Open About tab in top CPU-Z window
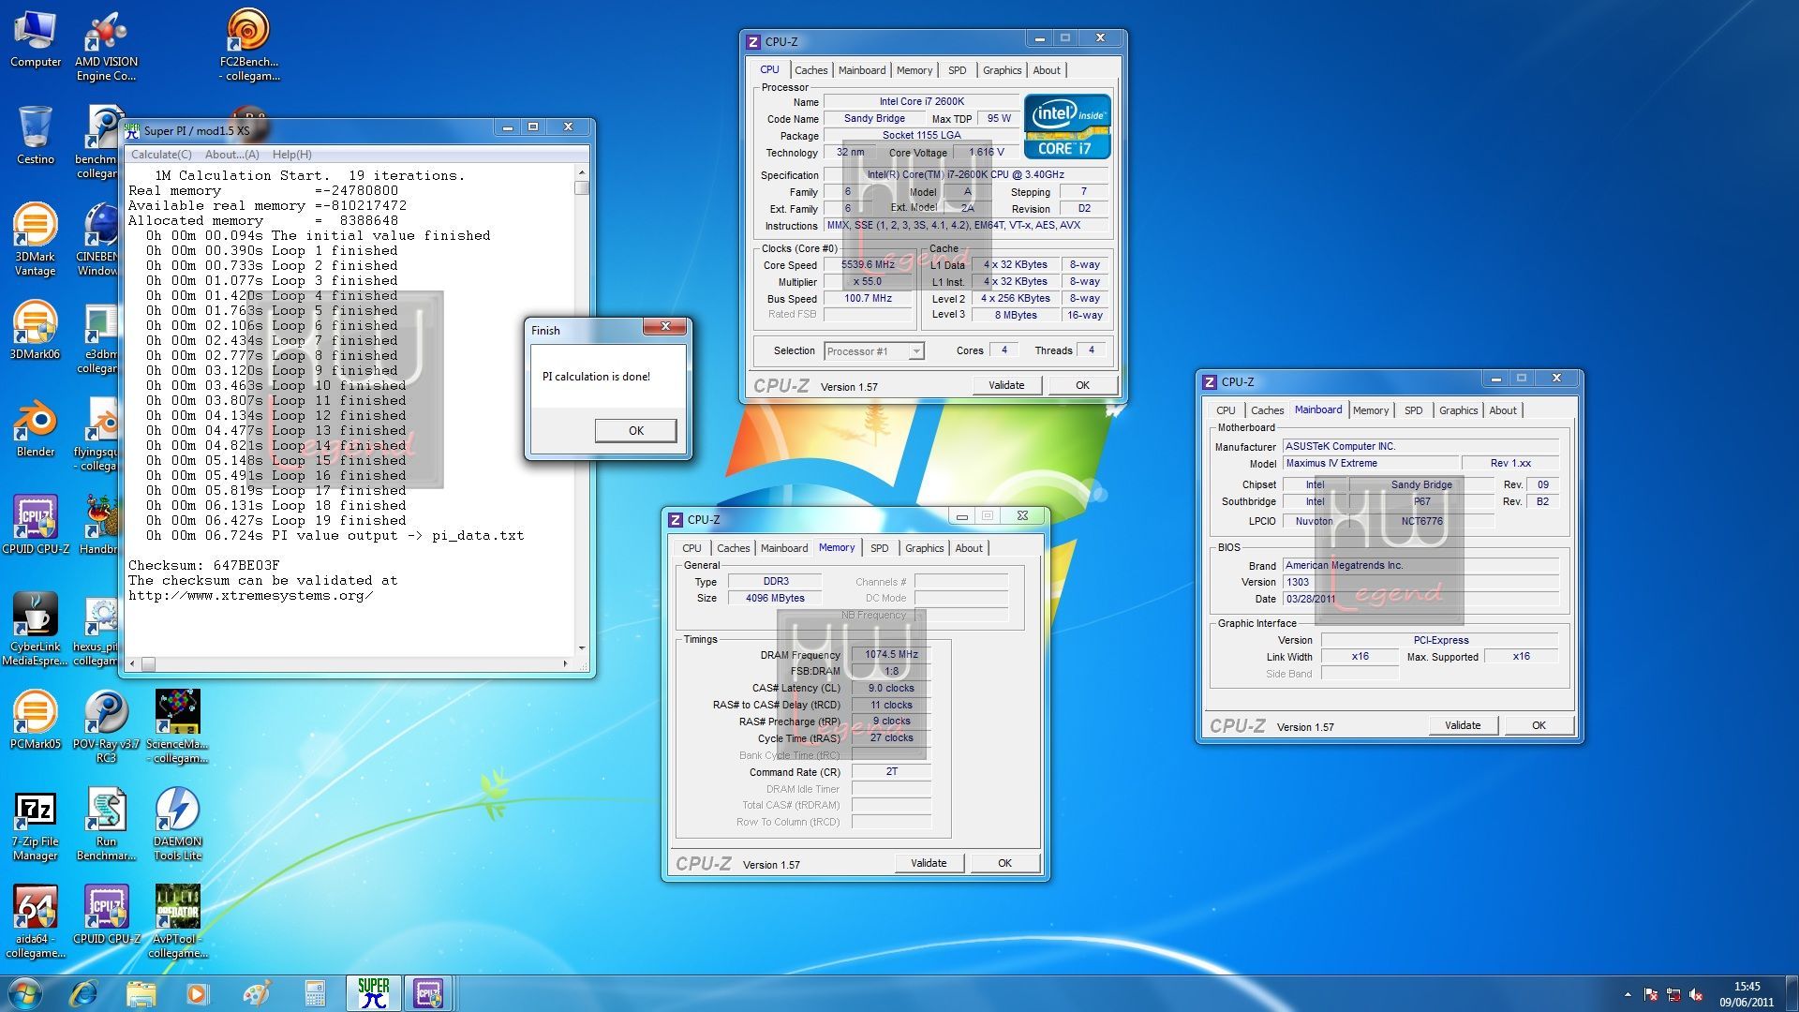 [1047, 70]
